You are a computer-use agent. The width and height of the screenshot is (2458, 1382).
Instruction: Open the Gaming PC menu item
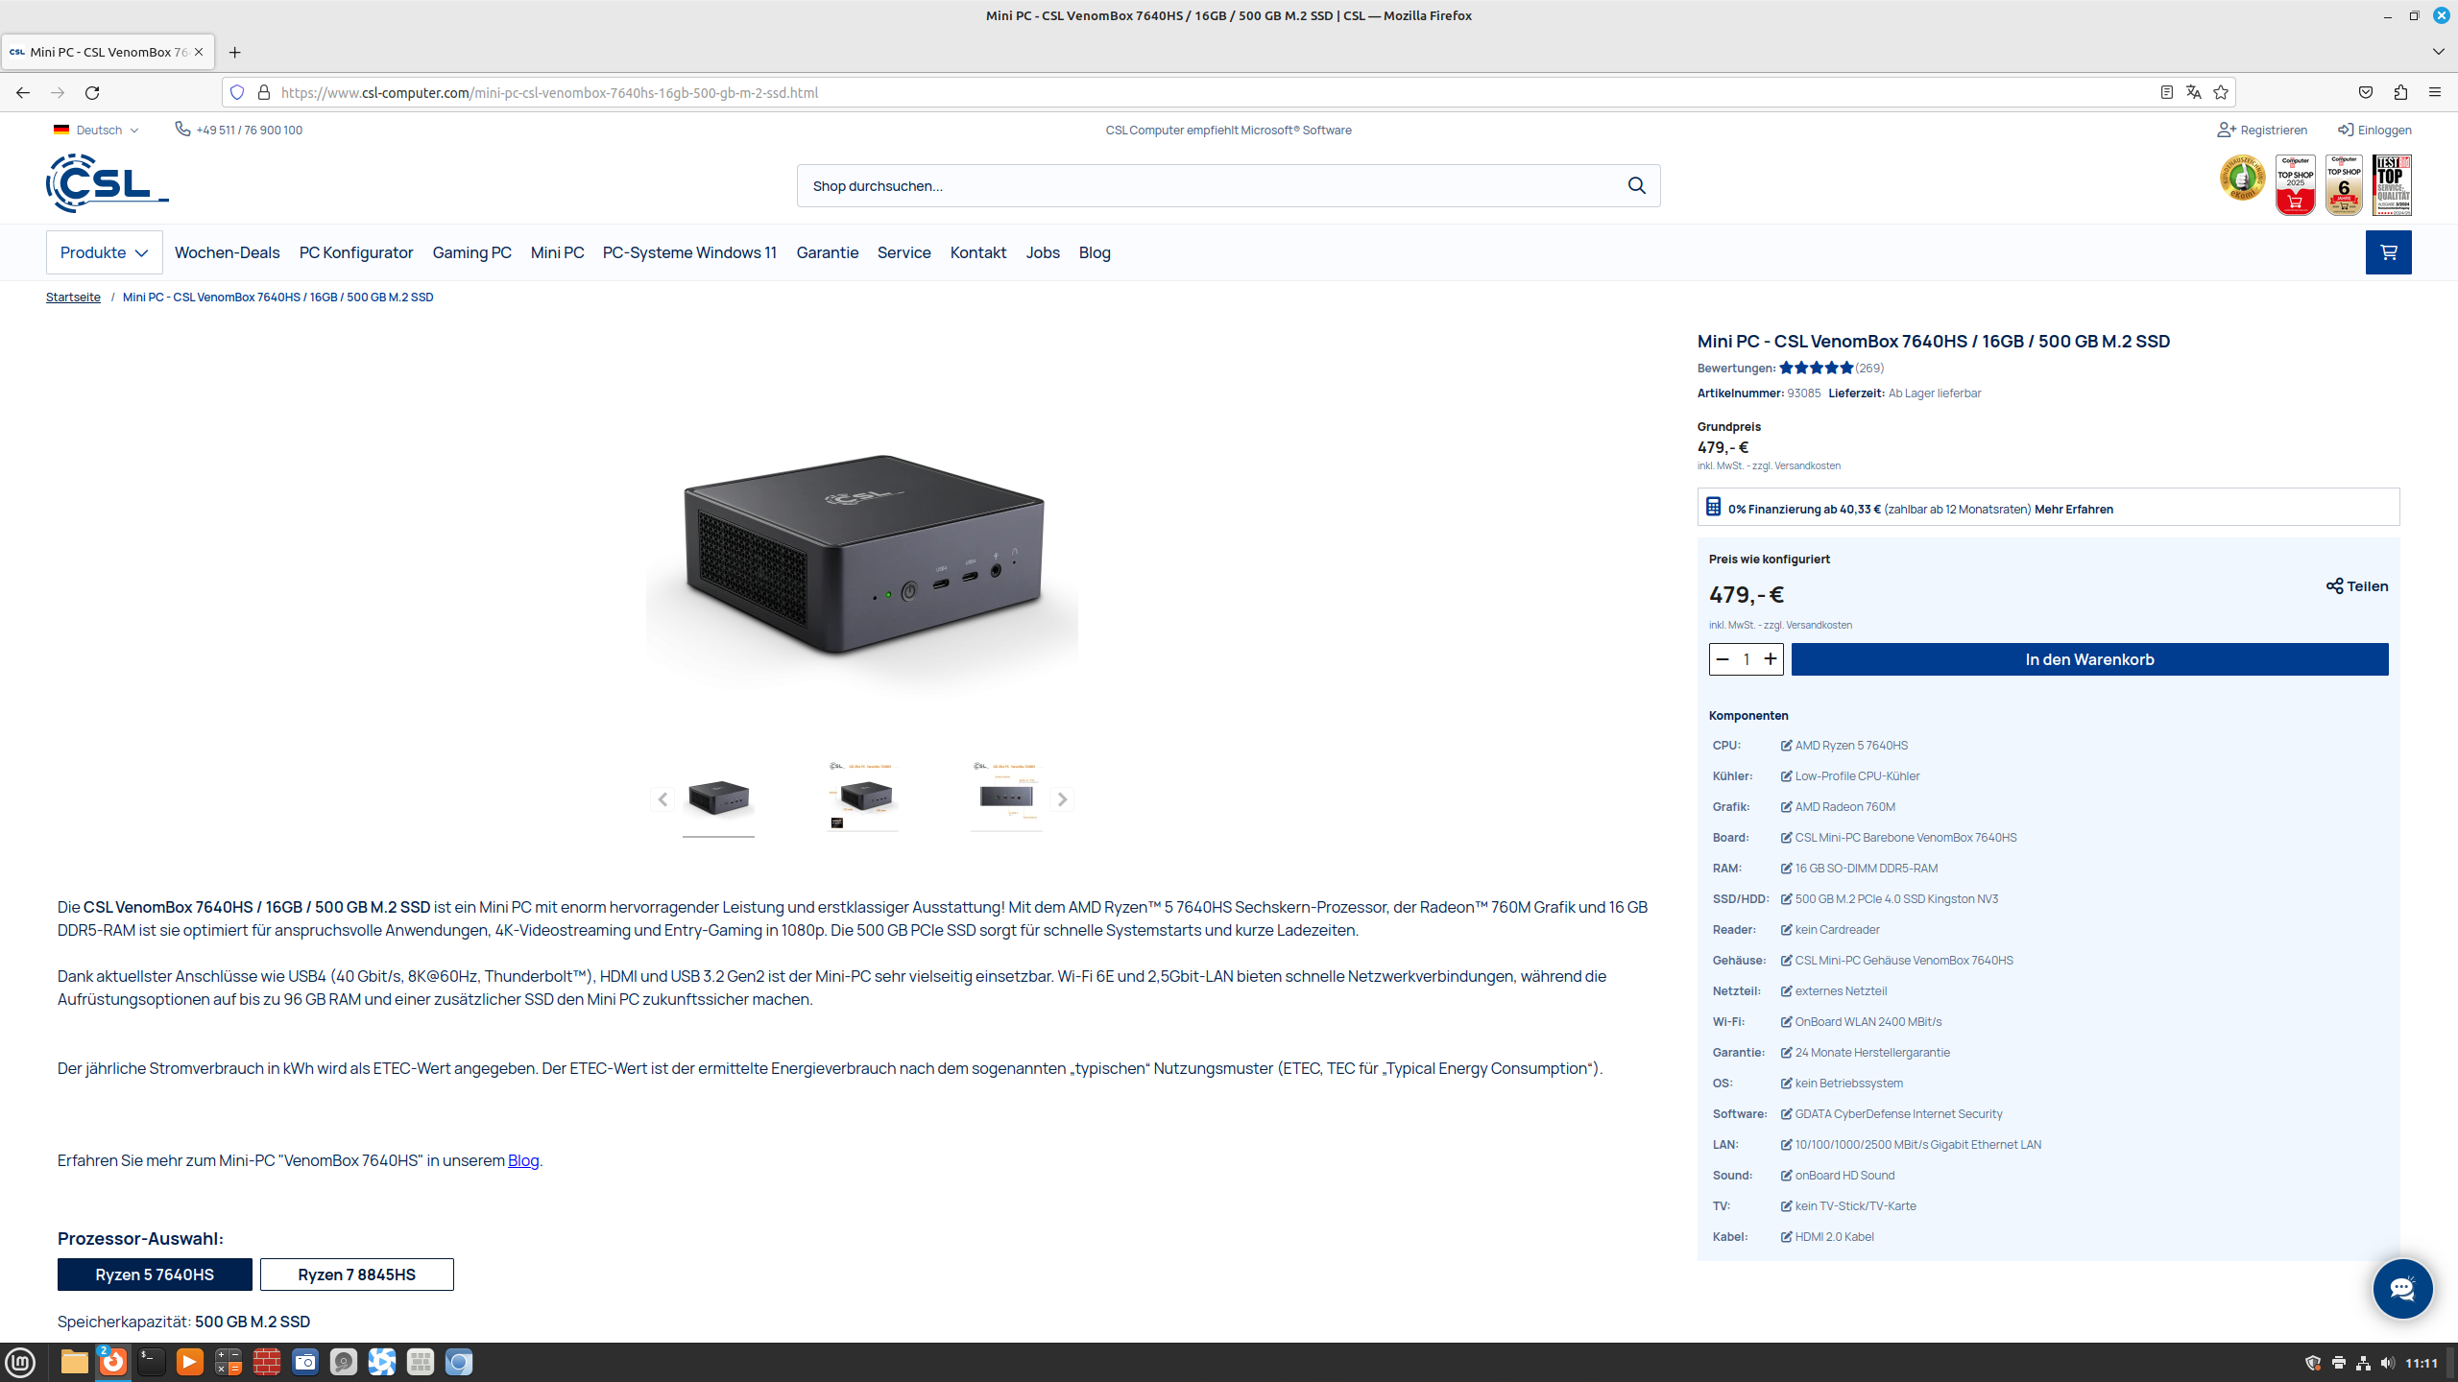click(x=471, y=252)
